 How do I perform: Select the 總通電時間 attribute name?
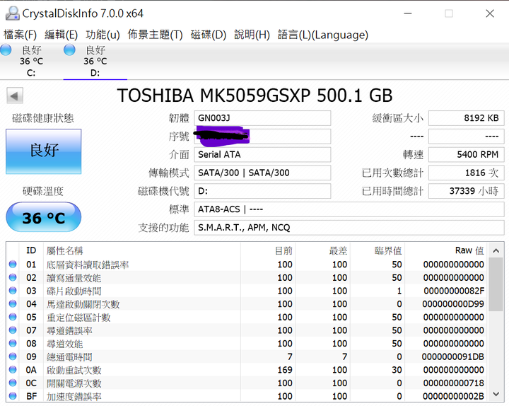tap(69, 357)
